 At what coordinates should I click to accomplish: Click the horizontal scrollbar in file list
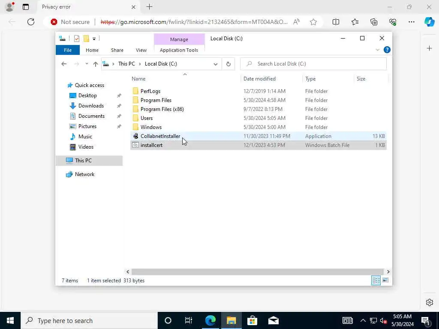click(x=257, y=272)
